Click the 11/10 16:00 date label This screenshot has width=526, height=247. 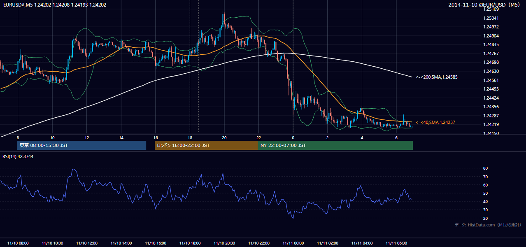(x=156, y=243)
